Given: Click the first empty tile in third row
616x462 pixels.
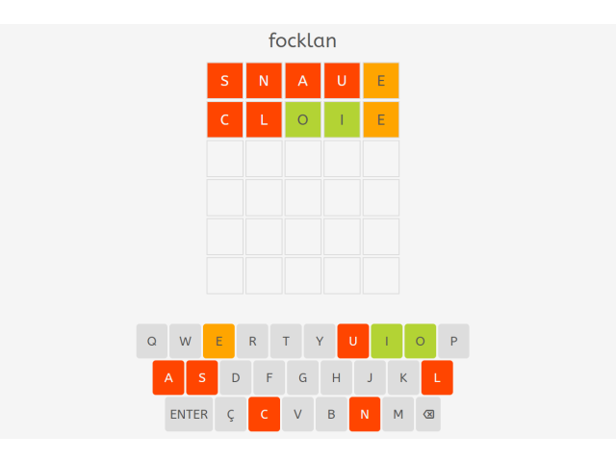Looking at the screenshot, I should pos(224,158).
